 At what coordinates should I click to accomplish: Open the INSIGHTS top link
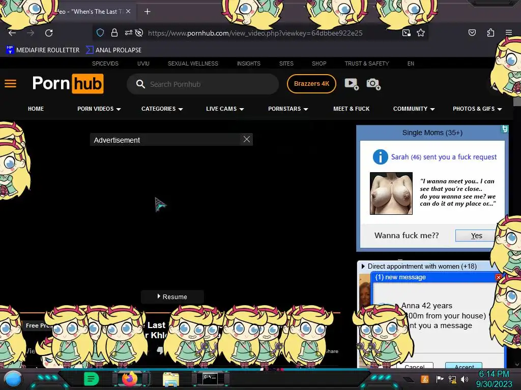click(248, 63)
